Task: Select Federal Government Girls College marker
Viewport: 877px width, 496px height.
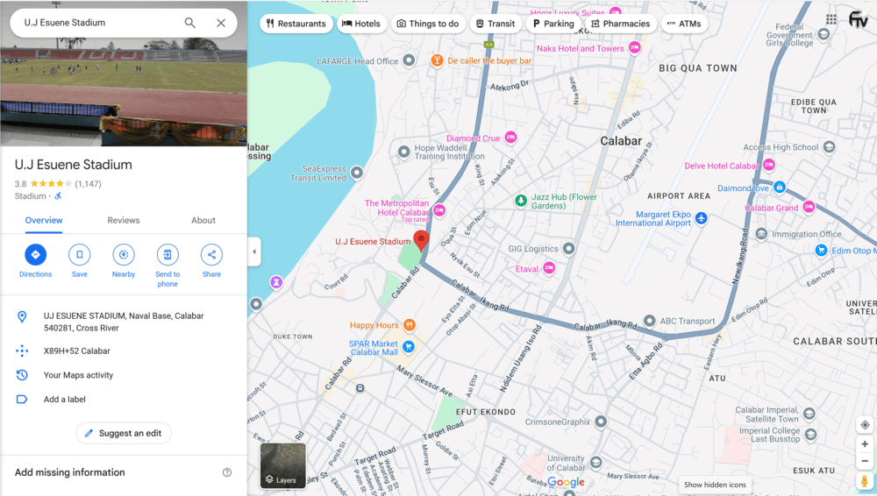Action: tap(824, 35)
